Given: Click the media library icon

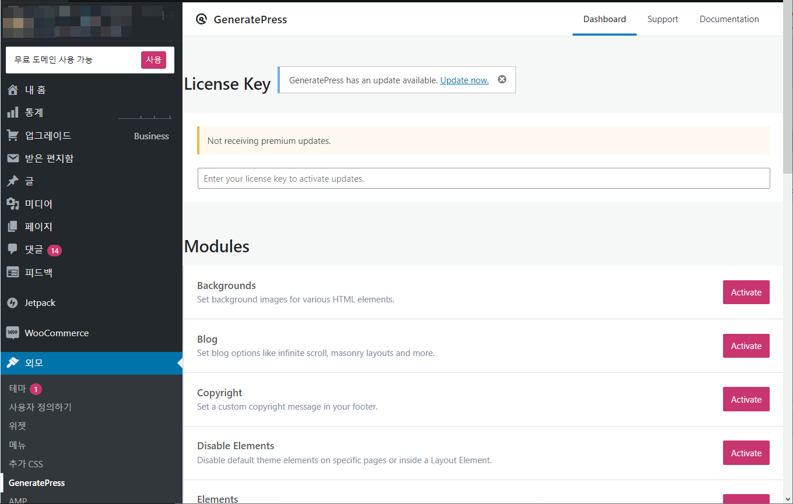Looking at the screenshot, I should tap(13, 204).
